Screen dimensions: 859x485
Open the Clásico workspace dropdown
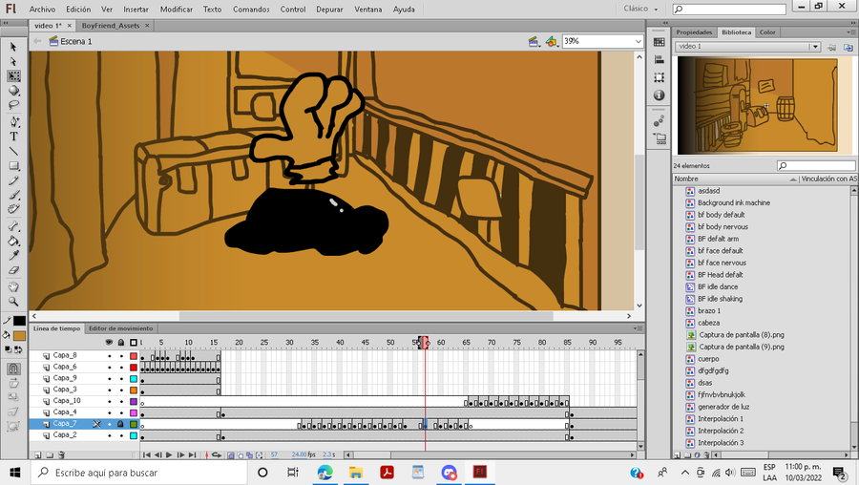coord(640,9)
